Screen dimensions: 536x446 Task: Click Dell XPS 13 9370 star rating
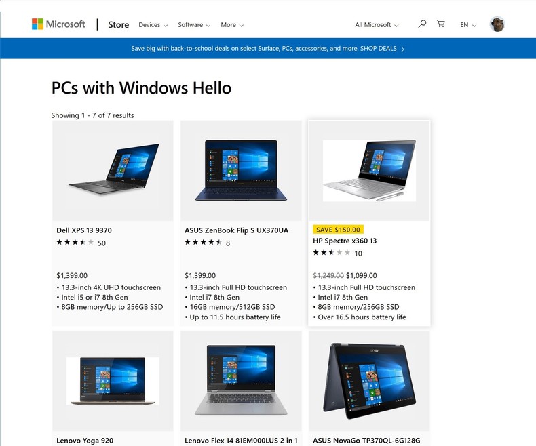pos(75,243)
